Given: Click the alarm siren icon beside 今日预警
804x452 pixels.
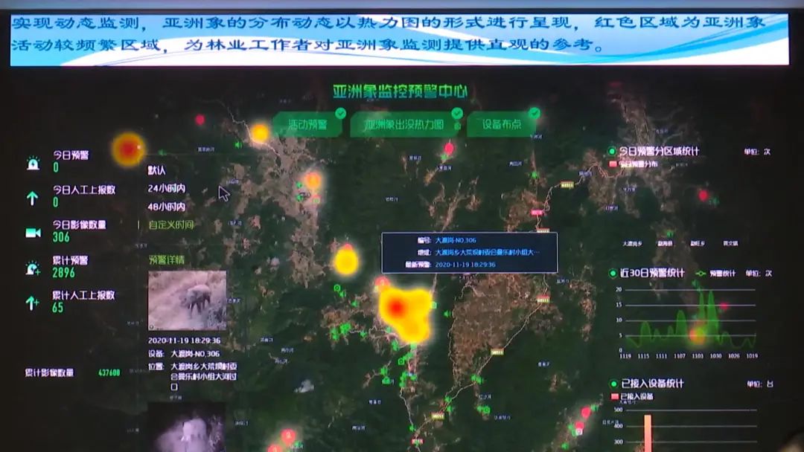Looking at the screenshot, I should (x=33, y=164).
